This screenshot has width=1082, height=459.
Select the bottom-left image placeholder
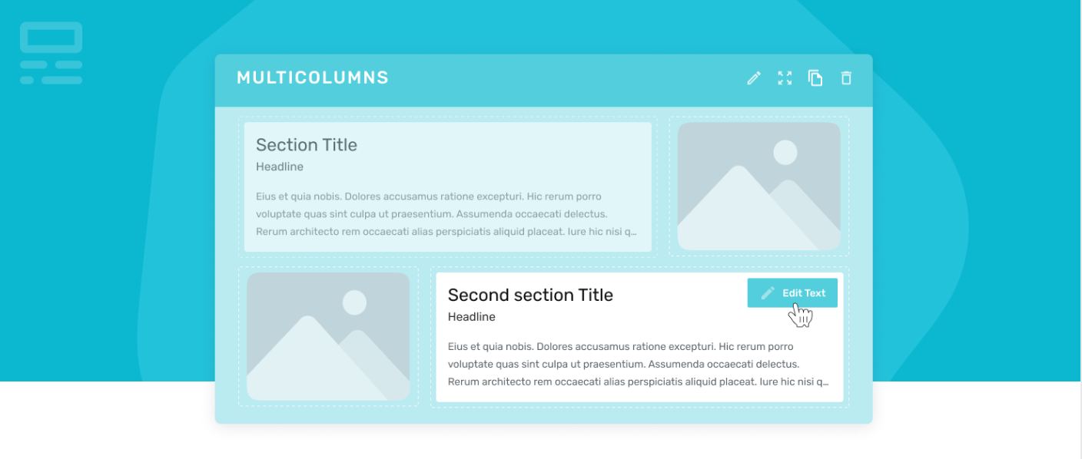click(328, 336)
